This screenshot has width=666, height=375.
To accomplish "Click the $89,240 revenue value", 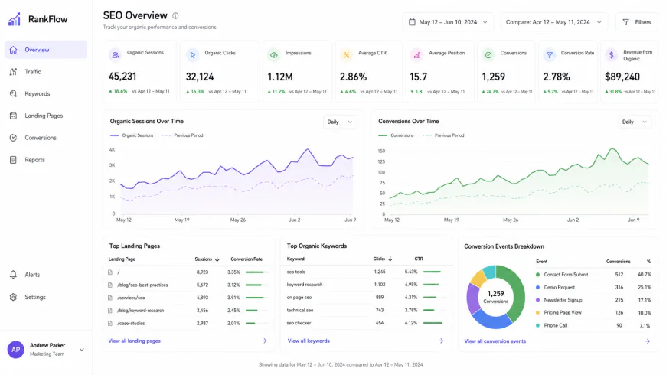I will 622,77.
